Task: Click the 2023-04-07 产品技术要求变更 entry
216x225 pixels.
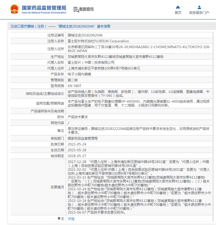Action: 97,212
